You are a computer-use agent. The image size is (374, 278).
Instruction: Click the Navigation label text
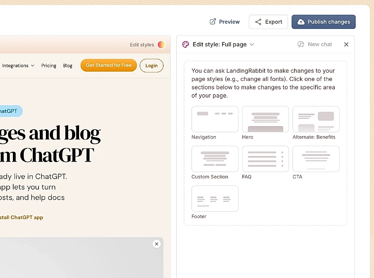(204, 137)
